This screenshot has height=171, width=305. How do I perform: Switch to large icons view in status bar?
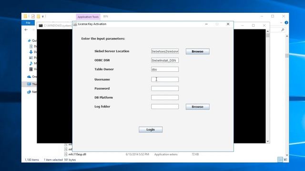tap(285, 160)
